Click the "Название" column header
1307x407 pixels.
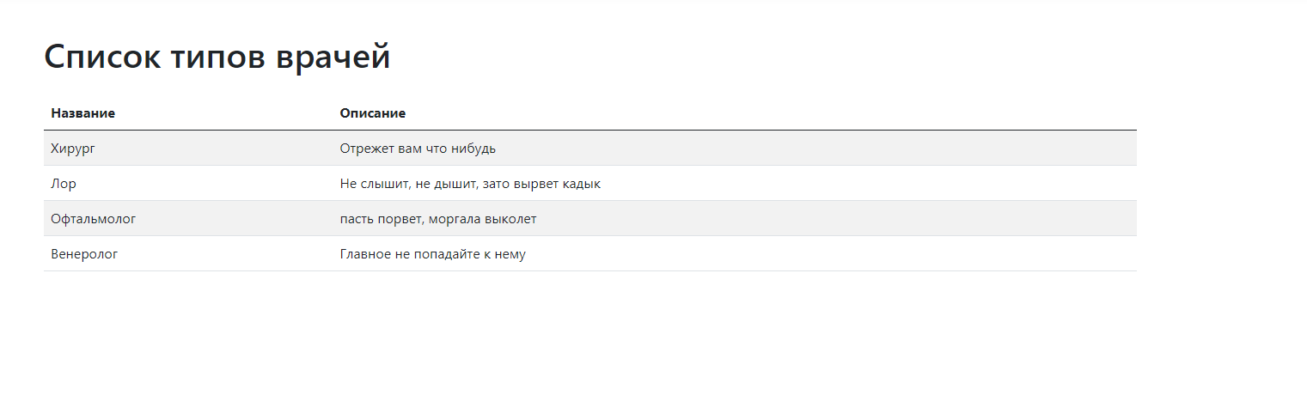pyautogui.click(x=82, y=113)
